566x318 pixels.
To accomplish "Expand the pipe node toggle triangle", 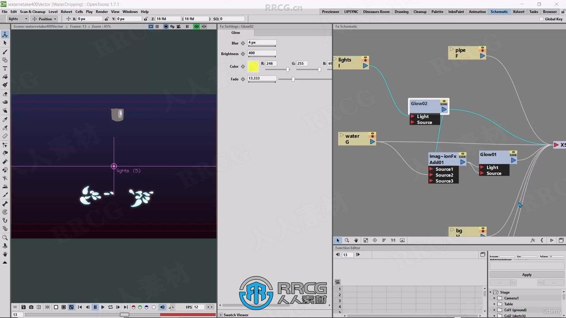I will tap(451, 49).
